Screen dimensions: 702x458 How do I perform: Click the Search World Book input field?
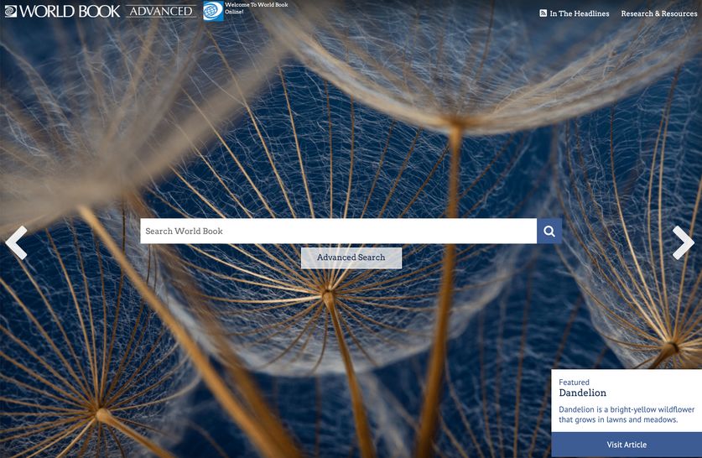click(339, 231)
